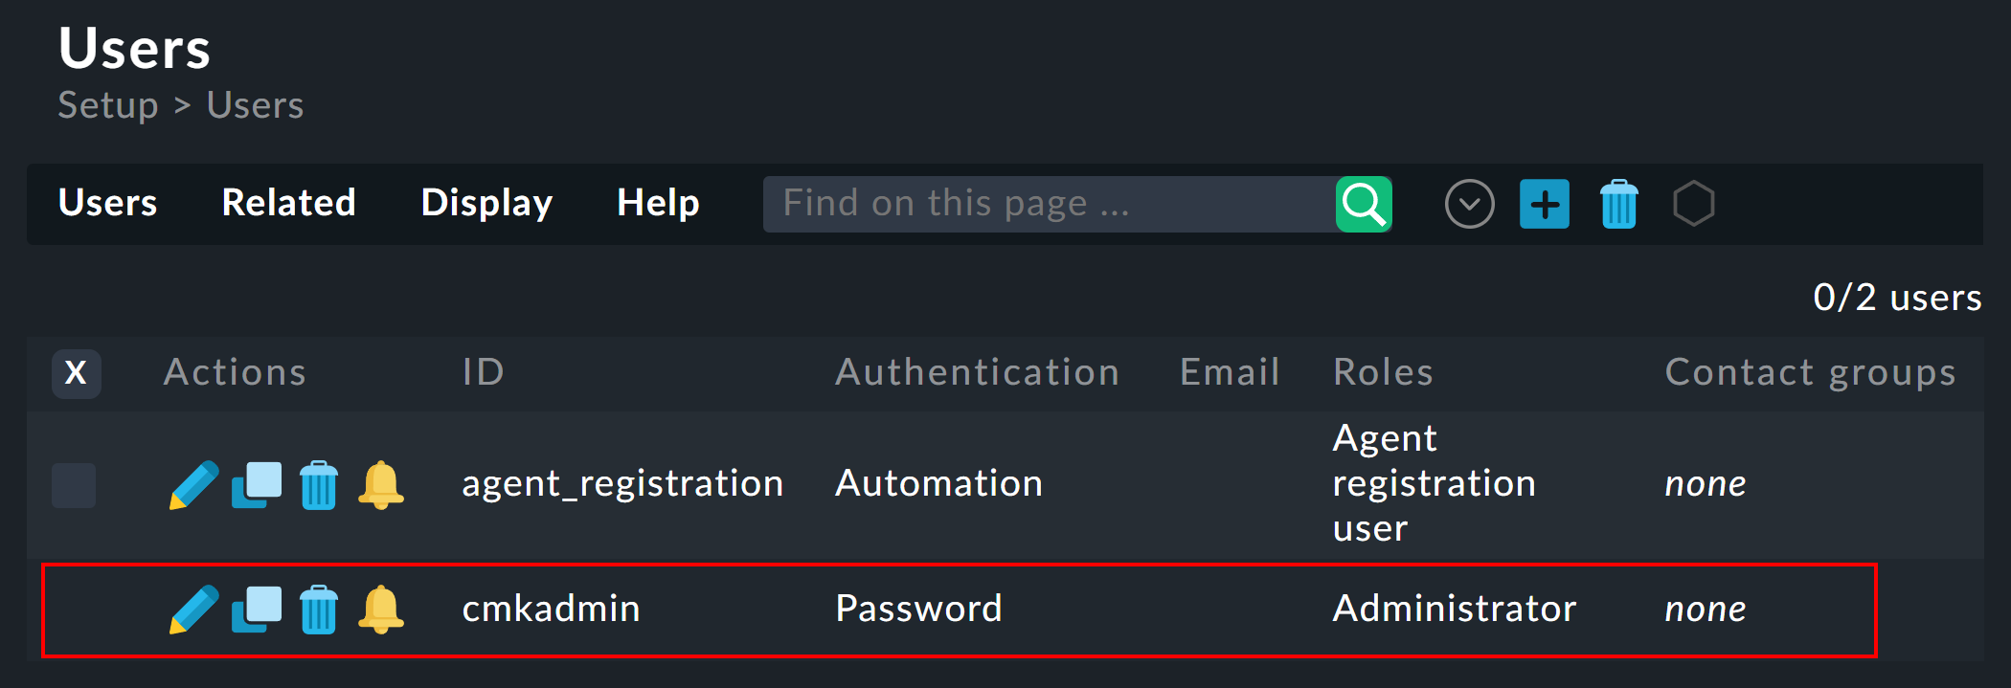The height and width of the screenshot is (688, 2011).
Task: Open the Help menu
Action: (658, 203)
